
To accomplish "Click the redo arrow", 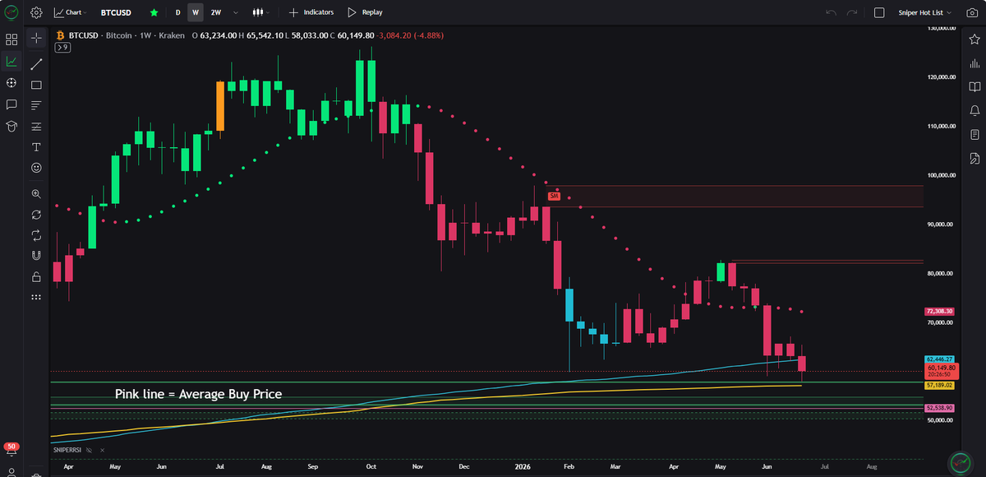I will pos(852,13).
